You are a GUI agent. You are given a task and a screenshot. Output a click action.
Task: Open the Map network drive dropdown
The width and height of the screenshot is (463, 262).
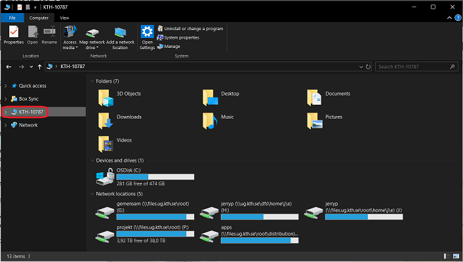tap(92, 47)
